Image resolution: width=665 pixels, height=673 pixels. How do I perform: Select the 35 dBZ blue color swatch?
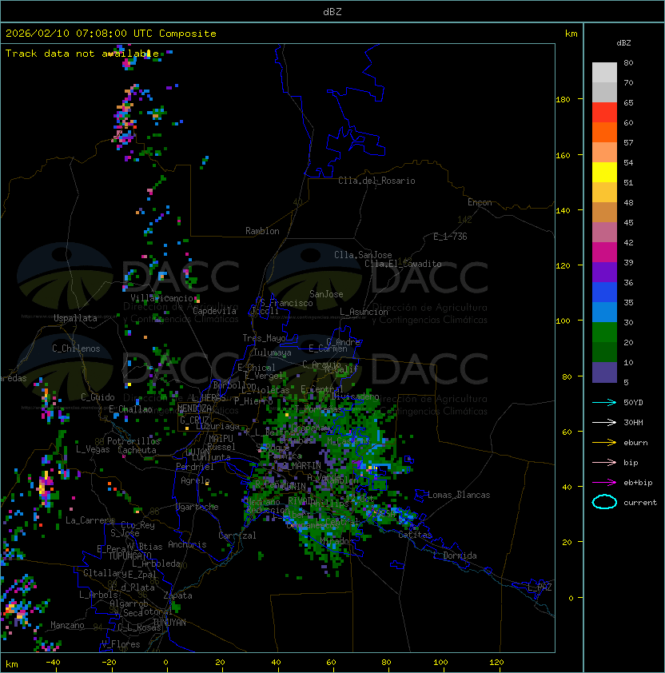tap(604, 312)
